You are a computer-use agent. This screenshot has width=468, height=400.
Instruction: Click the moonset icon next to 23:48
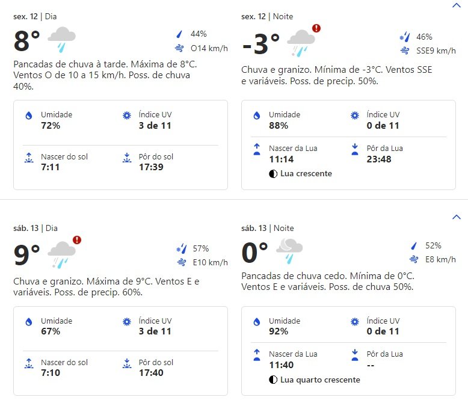[x=354, y=149]
